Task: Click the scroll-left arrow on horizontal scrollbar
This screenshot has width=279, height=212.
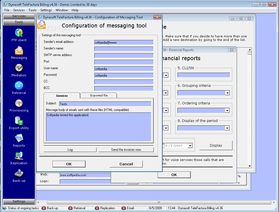Action: coord(38,202)
